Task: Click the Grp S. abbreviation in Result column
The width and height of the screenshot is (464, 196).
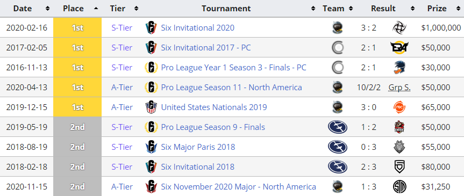Action: 399,88
